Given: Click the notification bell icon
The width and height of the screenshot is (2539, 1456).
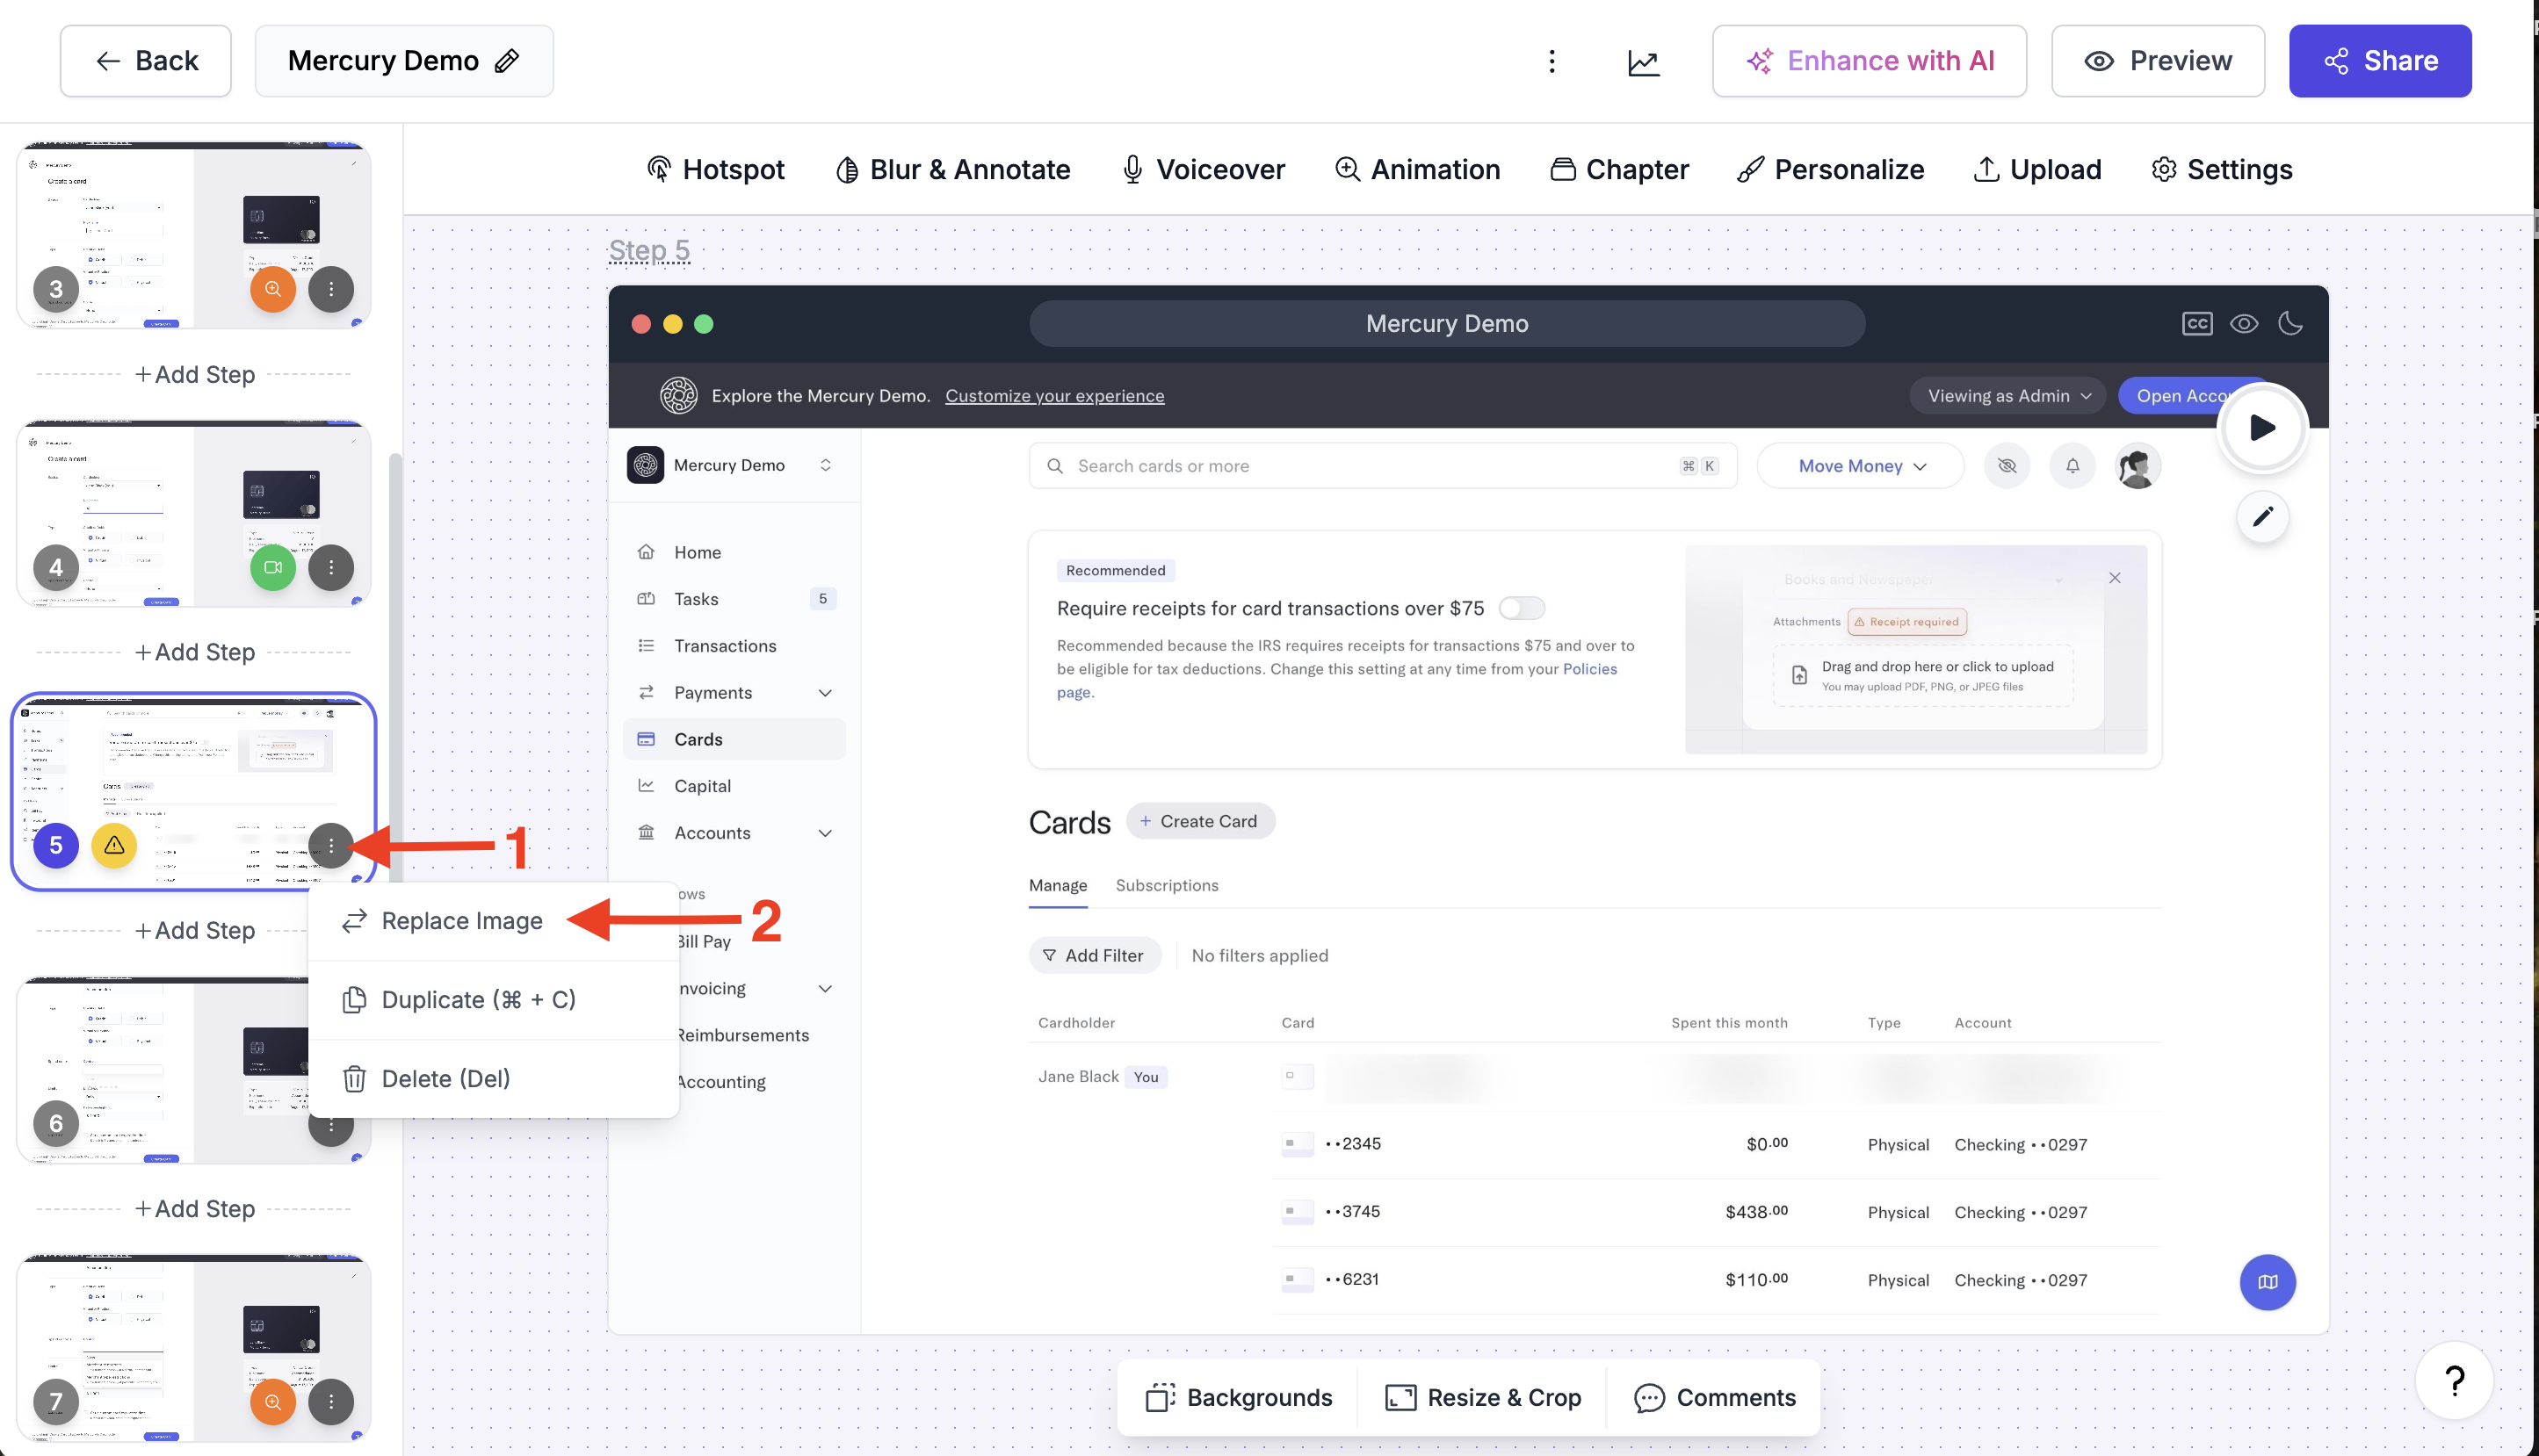Looking at the screenshot, I should coord(2072,466).
